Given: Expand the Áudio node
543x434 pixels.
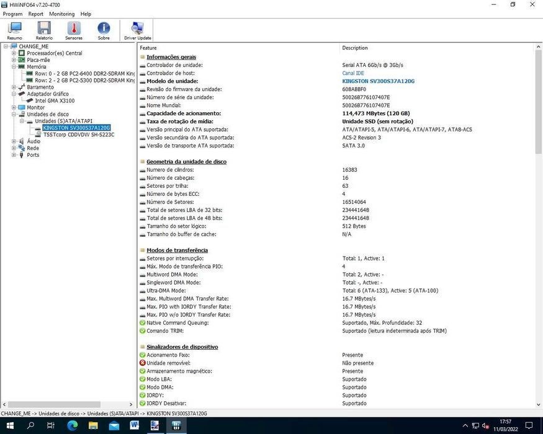Looking at the screenshot, I should [x=14, y=141].
